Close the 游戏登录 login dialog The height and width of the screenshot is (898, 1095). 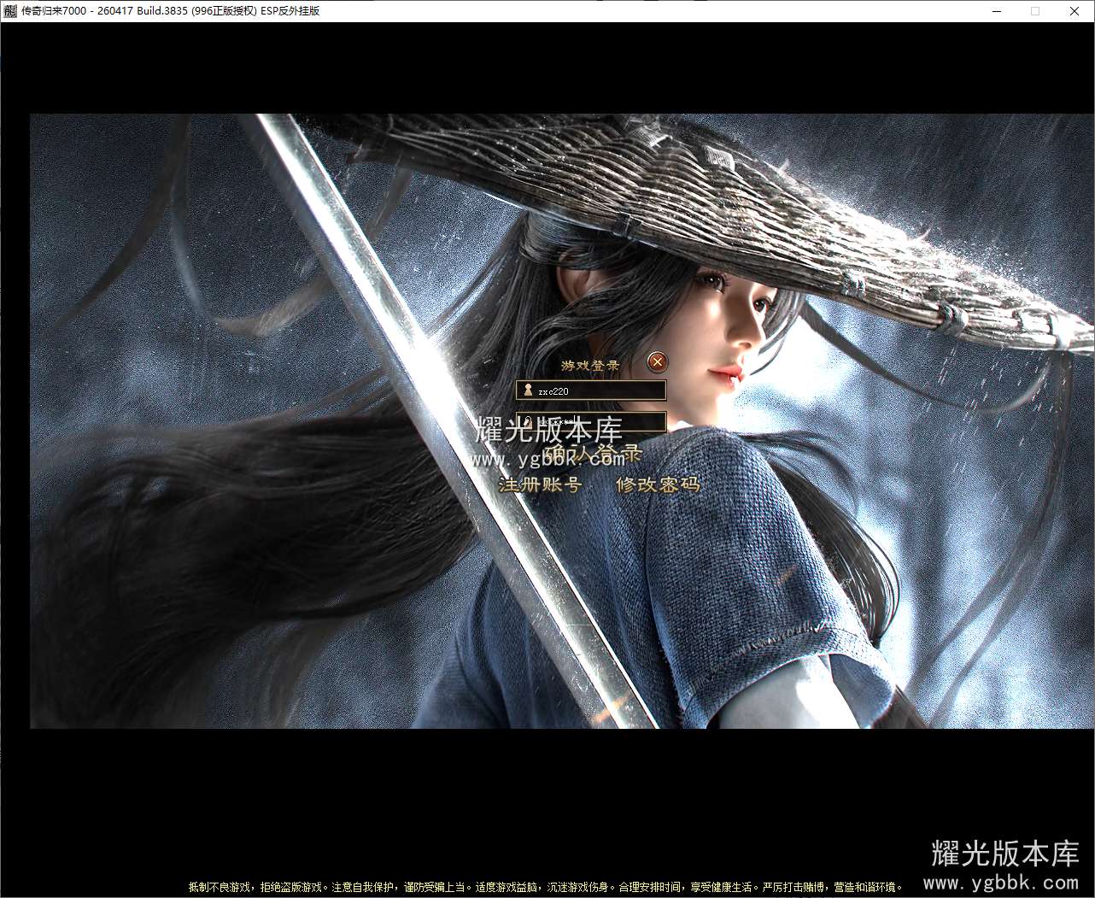point(657,362)
